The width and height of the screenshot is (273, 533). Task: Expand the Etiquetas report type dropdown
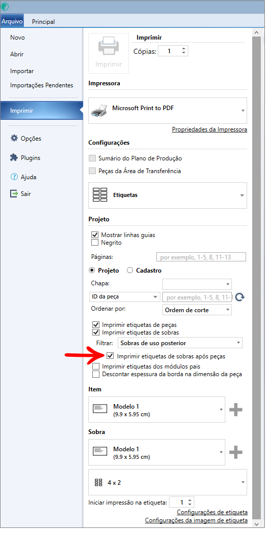tap(242, 195)
